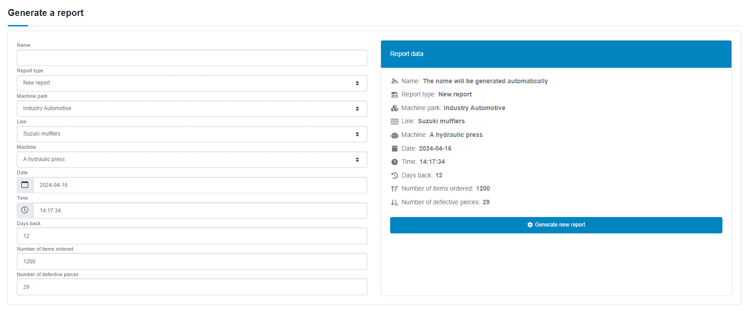Click the signature icon next to Name
The image size is (747, 313).
[395, 81]
